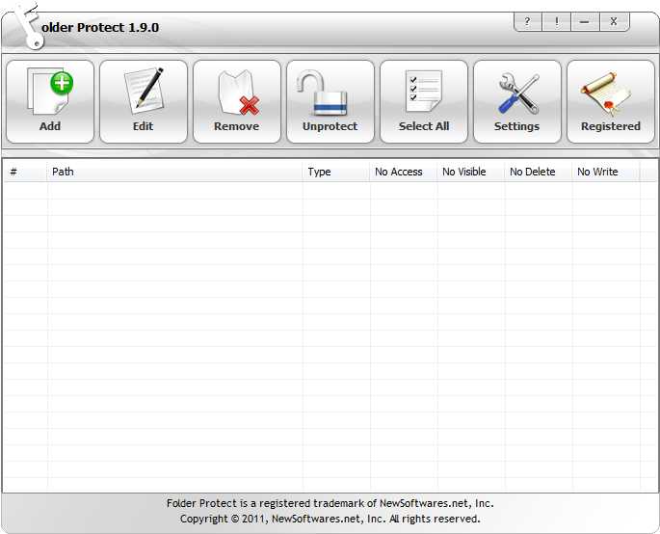Open Edit for the protected item
The width and height of the screenshot is (660, 534).
[144, 101]
